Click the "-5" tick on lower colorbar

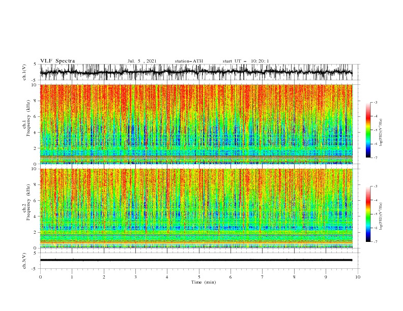point(376,214)
